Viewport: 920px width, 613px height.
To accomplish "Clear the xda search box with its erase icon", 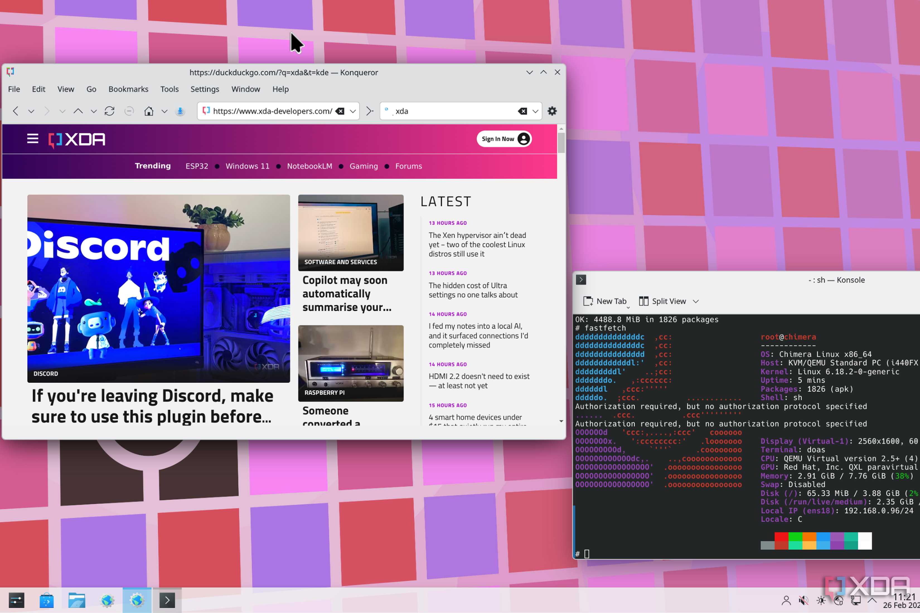I will pyautogui.click(x=522, y=111).
